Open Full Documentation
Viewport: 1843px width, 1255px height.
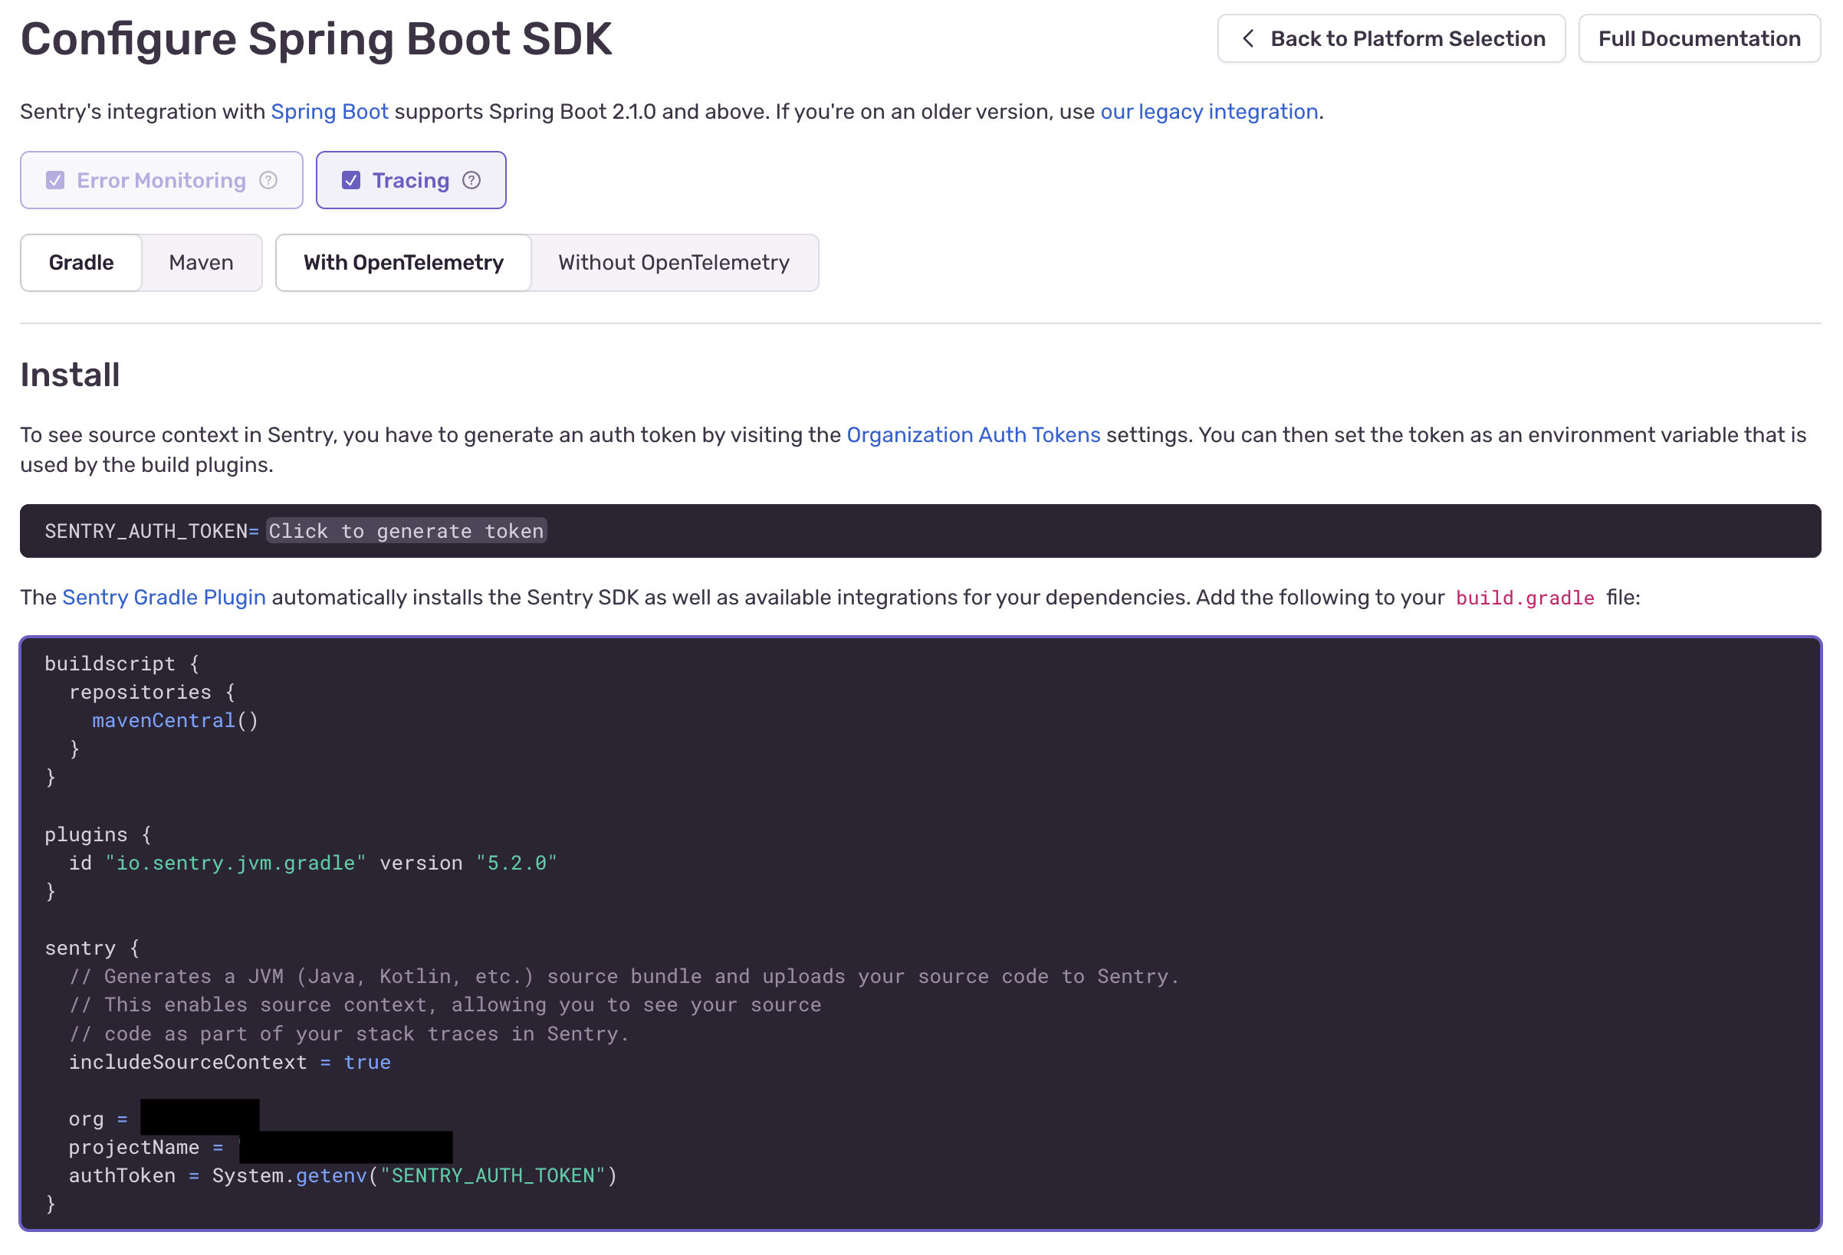1699,38
